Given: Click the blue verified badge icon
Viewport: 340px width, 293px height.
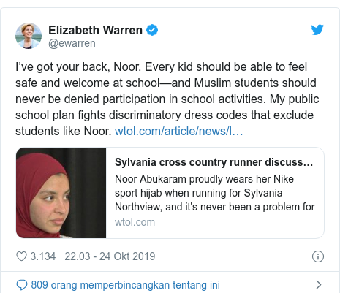Looking at the screenshot, I should pyautogui.click(x=152, y=30).
